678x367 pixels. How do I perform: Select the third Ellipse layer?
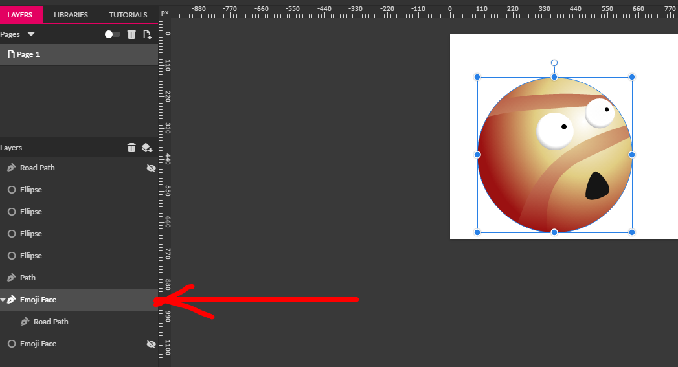(79, 234)
